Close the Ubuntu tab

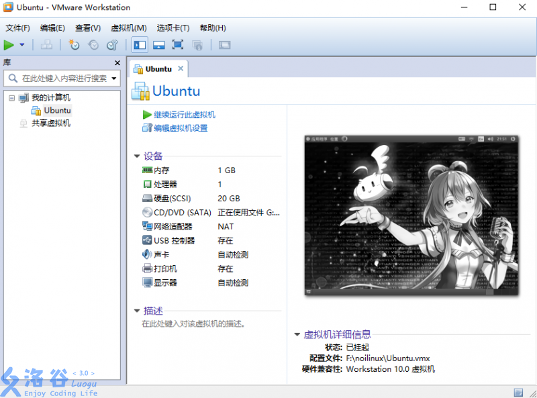[181, 68]
